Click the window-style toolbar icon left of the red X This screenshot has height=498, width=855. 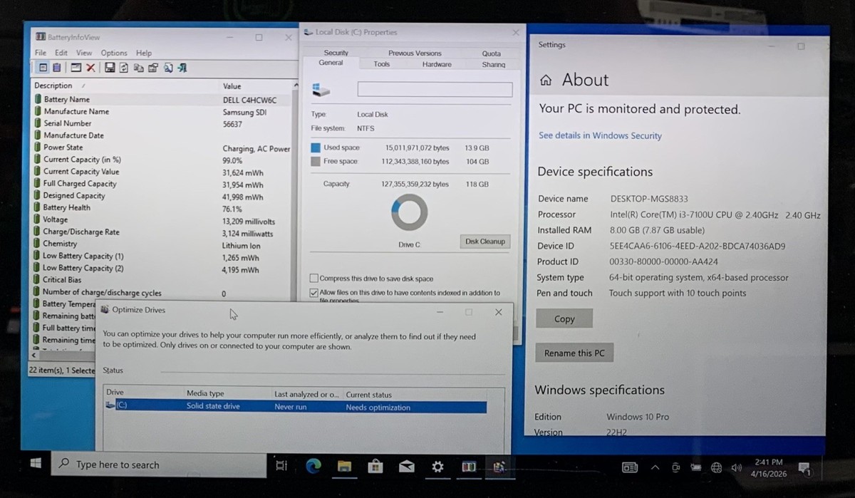(x=76, y=68)
